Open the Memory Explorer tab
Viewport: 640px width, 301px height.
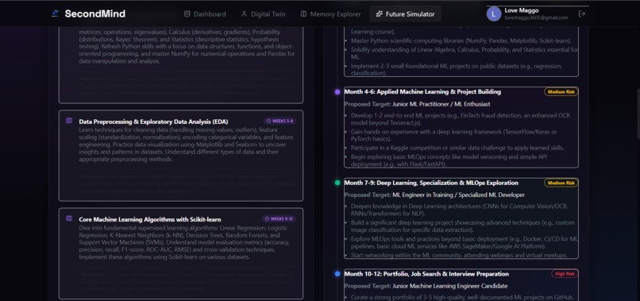tap(330, 14)
